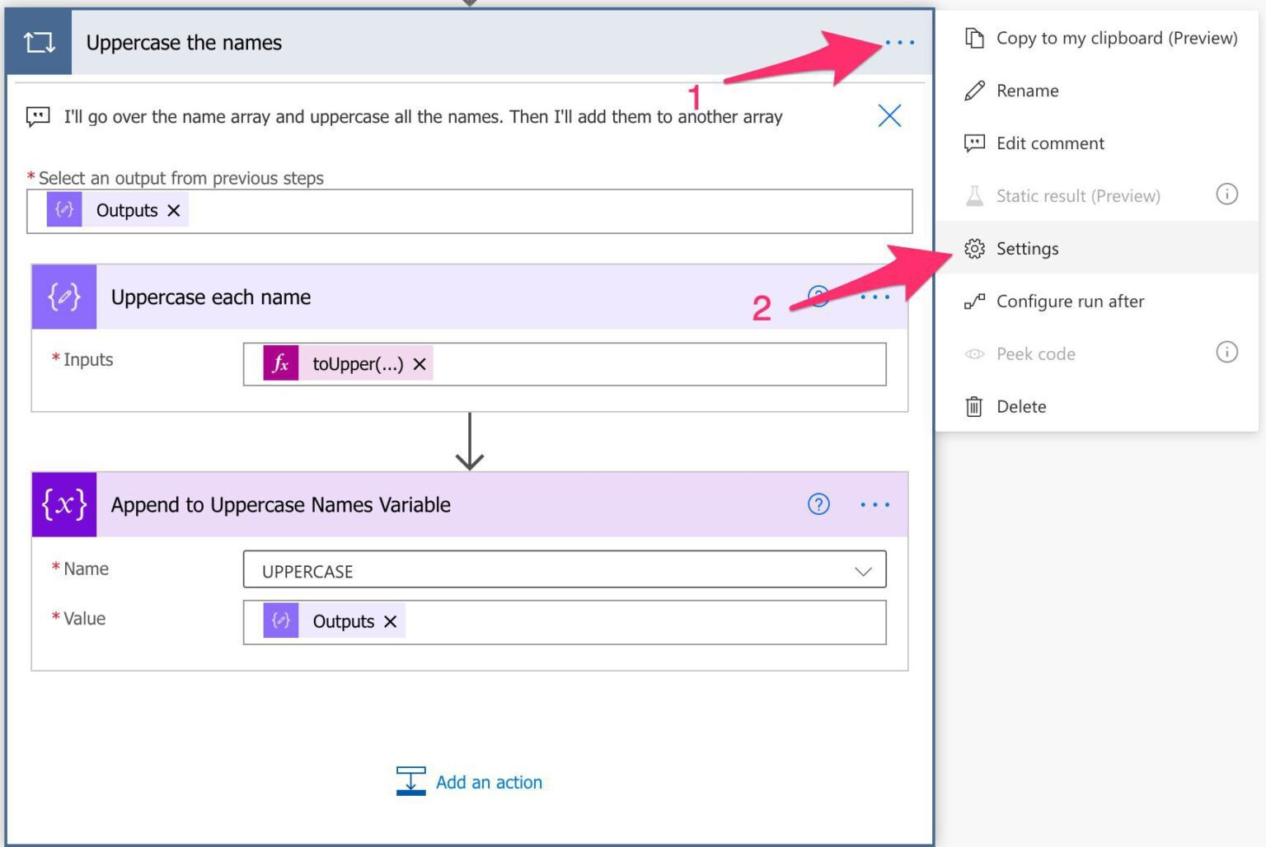
Task: Click the variable icon on Append to Uppercase Names
Action: (63, 504)
